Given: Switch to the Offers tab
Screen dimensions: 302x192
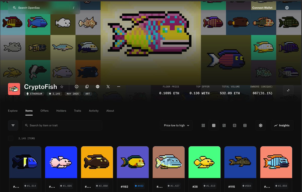Looking at the screenshot, I should (x=45, y=111).
